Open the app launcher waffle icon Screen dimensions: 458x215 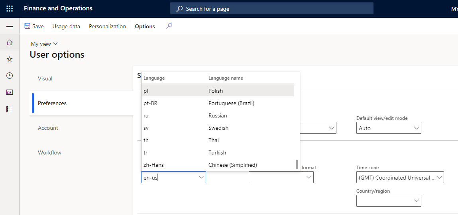(10, 9)
